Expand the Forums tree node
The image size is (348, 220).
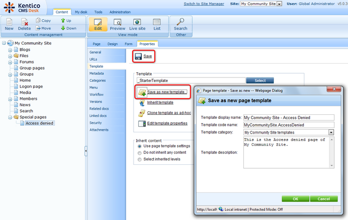point(10,62)
